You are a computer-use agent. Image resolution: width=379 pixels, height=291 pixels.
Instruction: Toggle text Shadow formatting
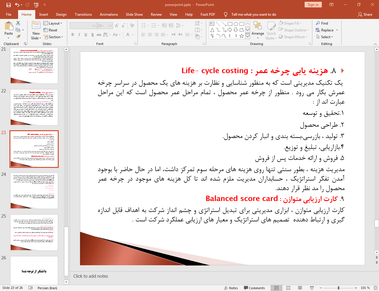pyautogui.click(x=92, y=35)
